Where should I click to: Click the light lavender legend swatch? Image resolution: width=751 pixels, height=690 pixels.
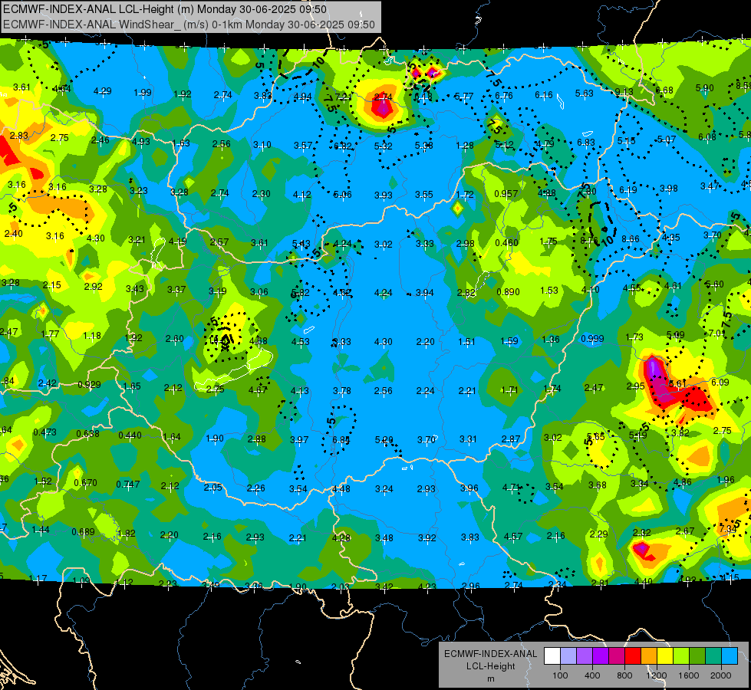[568, 655]
